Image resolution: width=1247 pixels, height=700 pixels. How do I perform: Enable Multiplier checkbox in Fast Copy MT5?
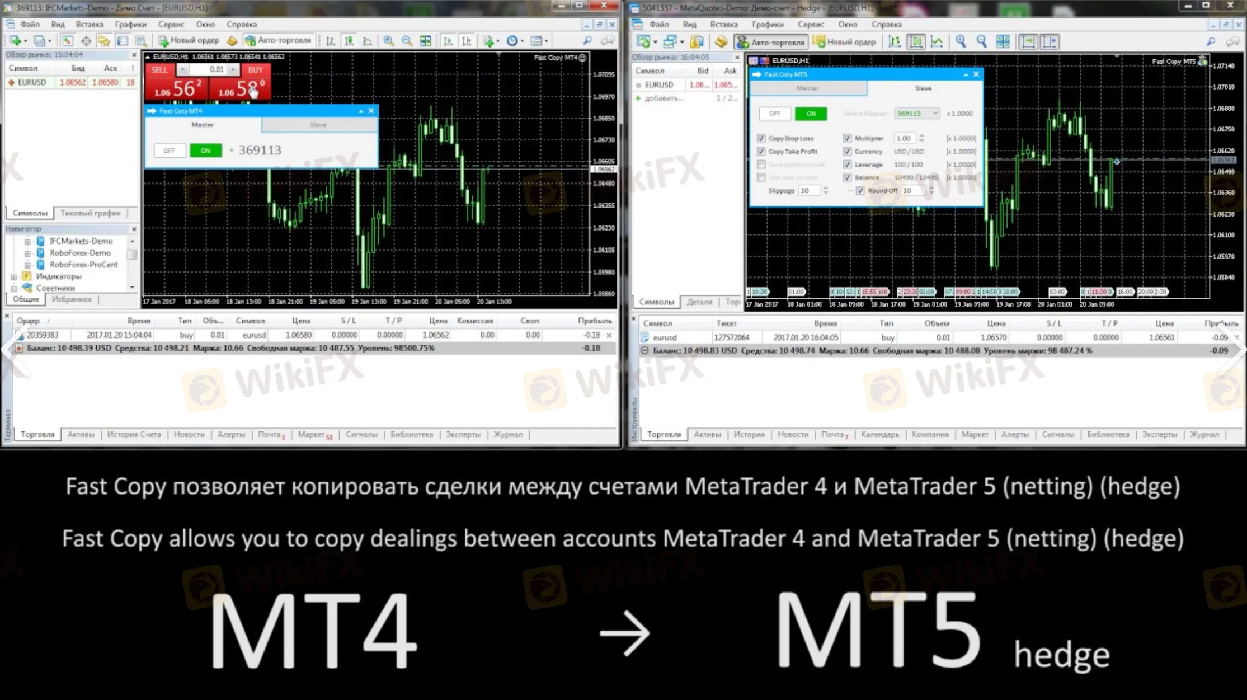tap(847, 138)
